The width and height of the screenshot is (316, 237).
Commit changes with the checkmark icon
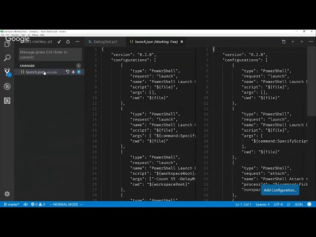pyautogui.click(x=59, y=41)
